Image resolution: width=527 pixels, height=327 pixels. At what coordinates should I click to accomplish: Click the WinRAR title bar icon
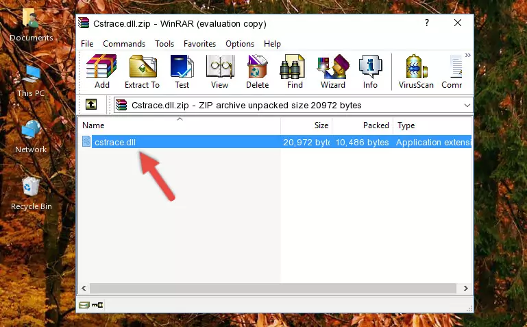click(84, 23)
